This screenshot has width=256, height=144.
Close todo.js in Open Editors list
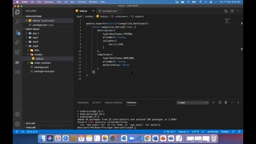tap(27, 20)
